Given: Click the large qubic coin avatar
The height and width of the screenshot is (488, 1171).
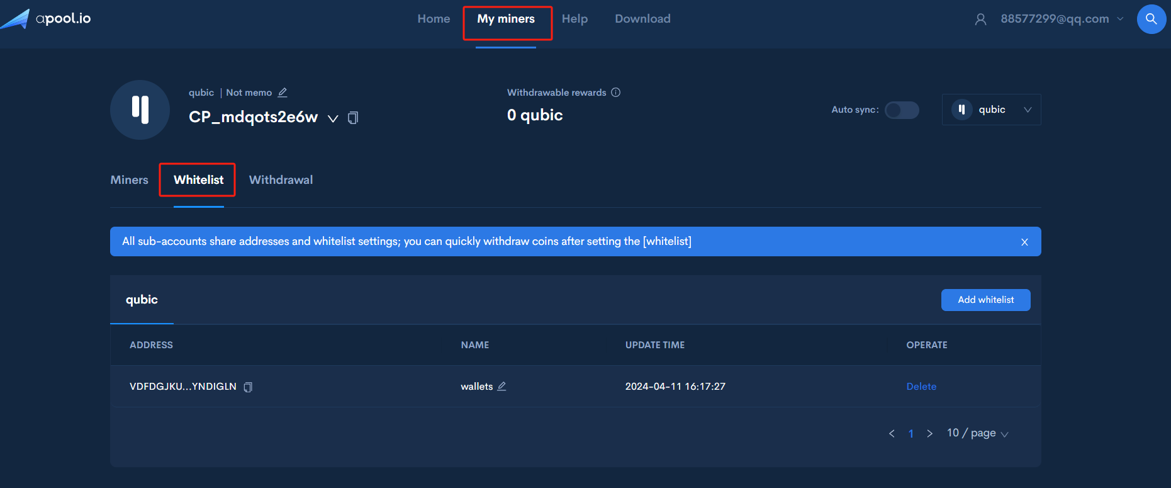Looking at the screenshot, I should (140, 110).
